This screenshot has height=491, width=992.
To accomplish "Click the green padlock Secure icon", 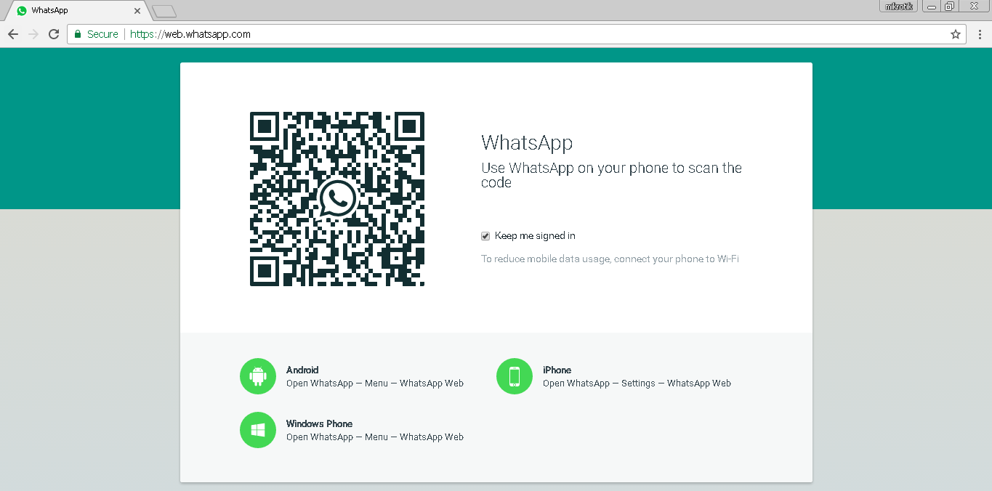I will pos(78,34).
